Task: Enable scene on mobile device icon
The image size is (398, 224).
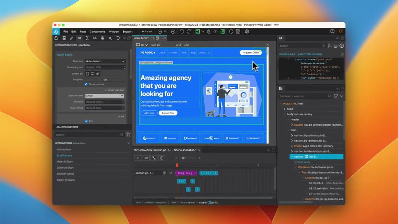Action: click(x=87, y=74)
